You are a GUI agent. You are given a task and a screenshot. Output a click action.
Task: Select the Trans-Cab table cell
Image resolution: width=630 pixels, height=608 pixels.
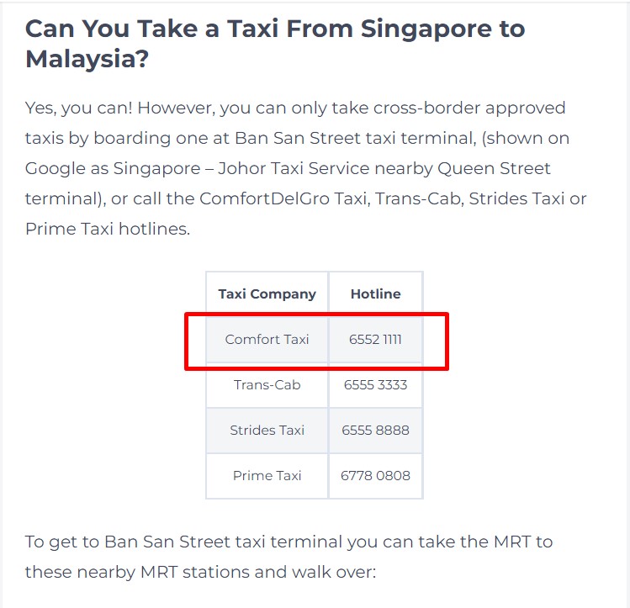[x=267, y=384]
